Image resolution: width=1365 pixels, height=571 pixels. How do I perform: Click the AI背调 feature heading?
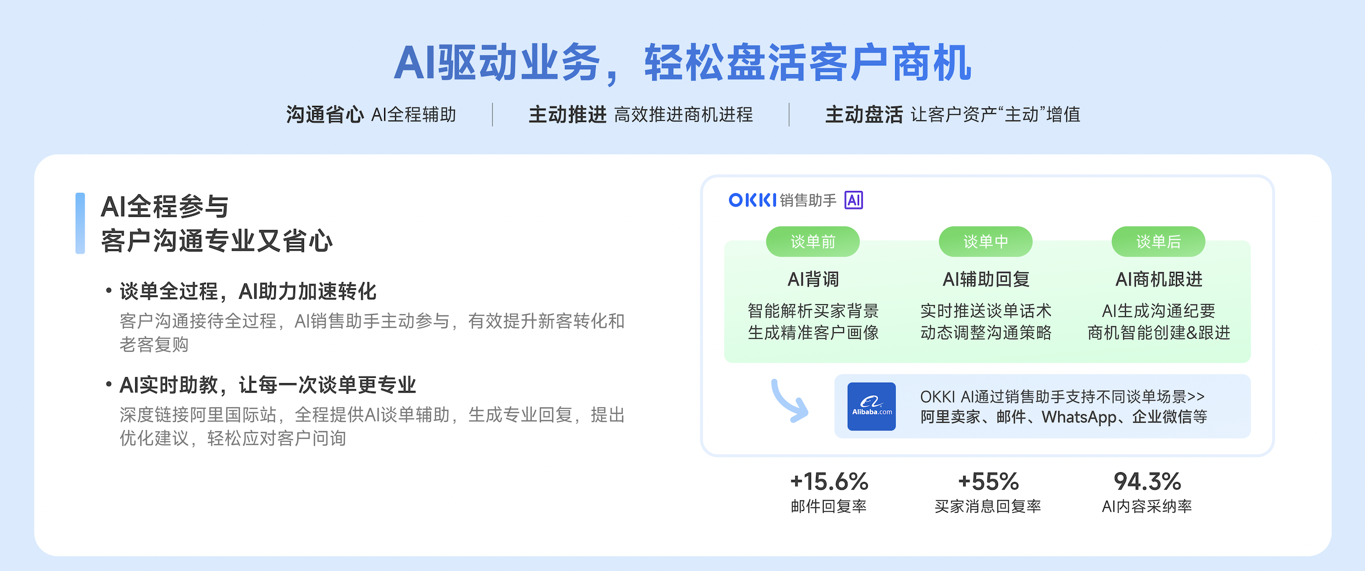[813, 279]
